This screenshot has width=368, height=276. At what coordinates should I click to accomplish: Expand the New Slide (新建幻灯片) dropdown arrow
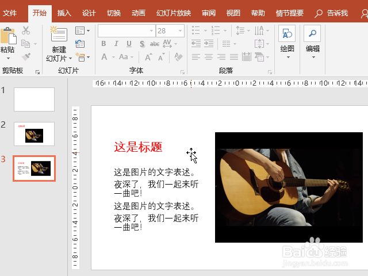[x=70, y=59]
